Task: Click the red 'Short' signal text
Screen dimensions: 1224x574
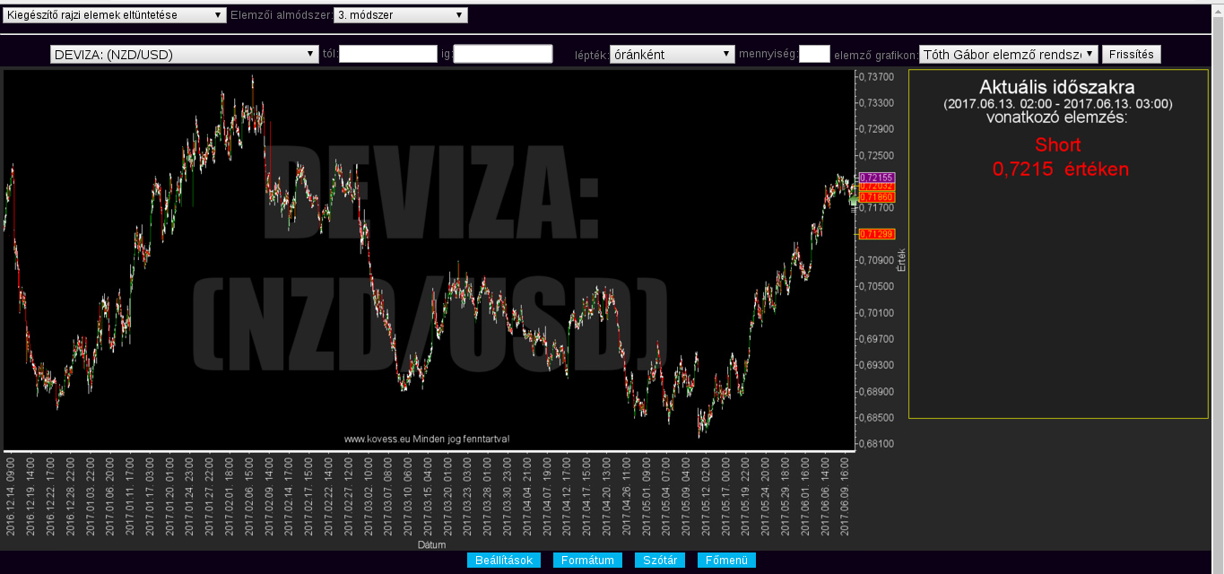Action: point(1057,145)
